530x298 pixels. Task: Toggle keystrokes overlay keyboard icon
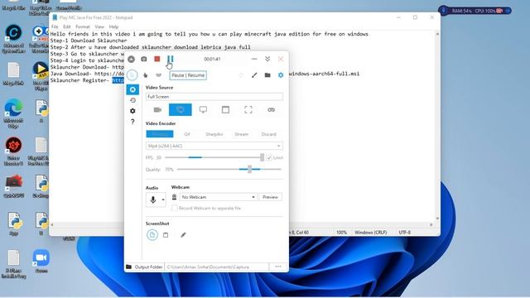[158, 75]
